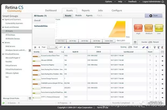
Task: Open the grid column options icon
Action: (162, 52)
